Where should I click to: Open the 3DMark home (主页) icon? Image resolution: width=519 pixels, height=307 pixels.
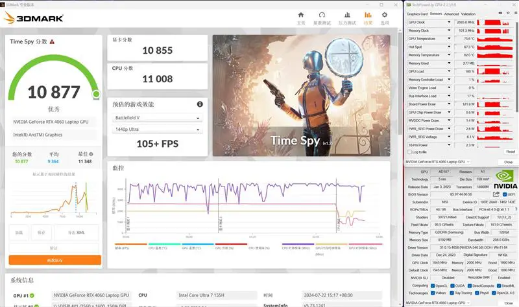[301, 15]
